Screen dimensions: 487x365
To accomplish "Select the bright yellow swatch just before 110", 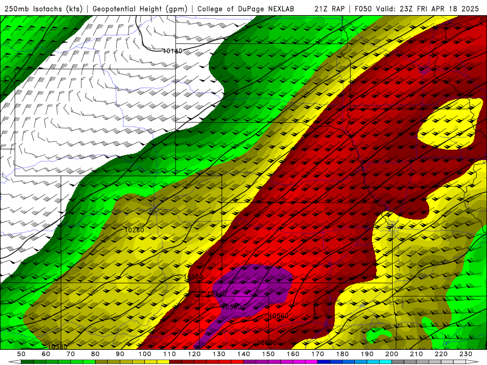I will click(163, 362).
